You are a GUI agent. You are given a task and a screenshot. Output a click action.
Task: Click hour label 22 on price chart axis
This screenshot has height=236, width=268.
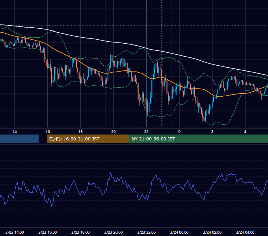coord(146,132)
